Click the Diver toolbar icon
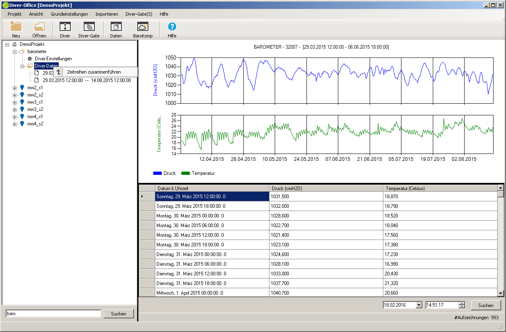This screenshot has width=506, height=332. click(65, 29)
